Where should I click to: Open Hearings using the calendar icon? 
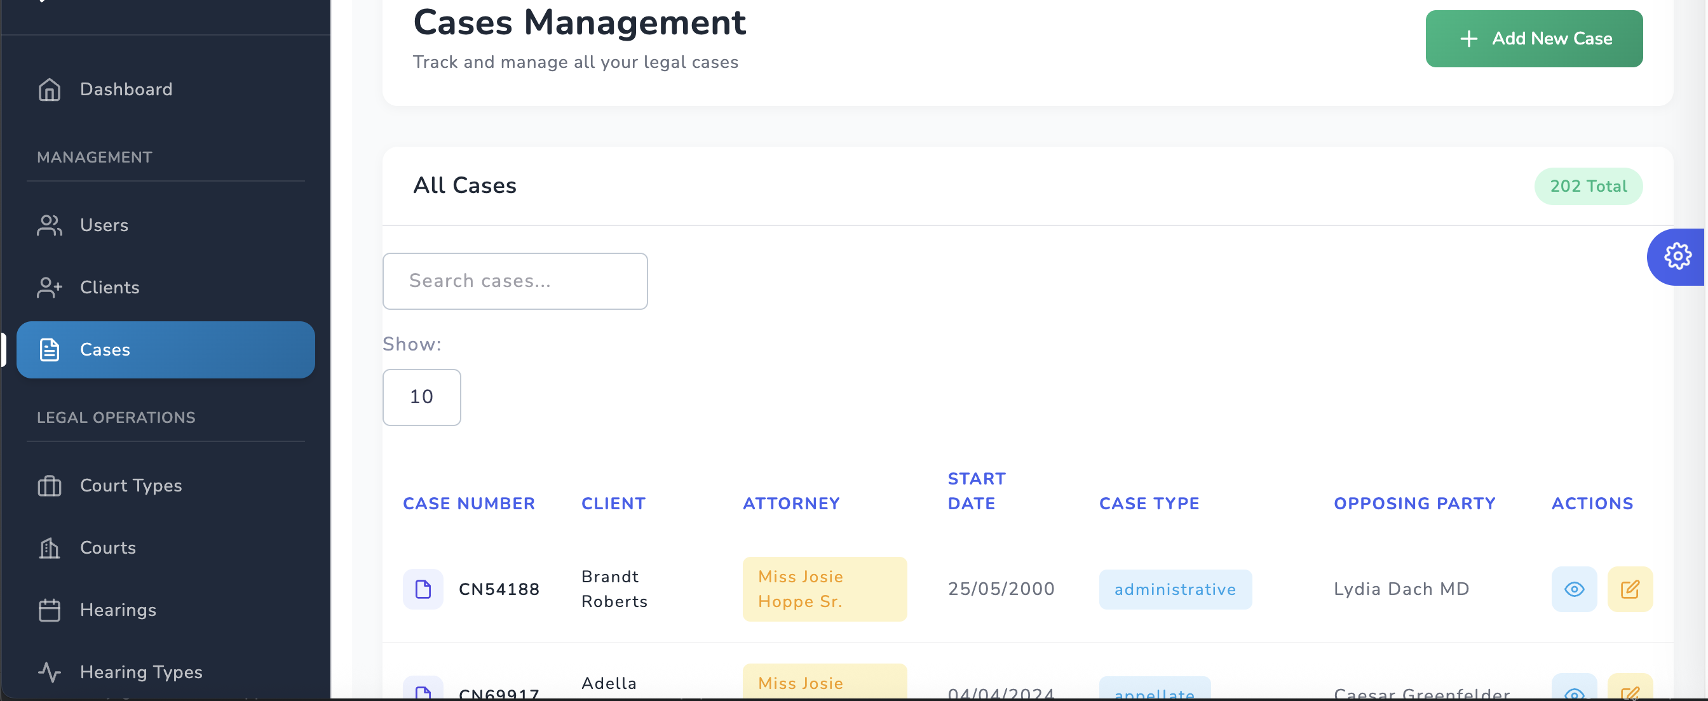pyautogui.click(x=49, y=610)
